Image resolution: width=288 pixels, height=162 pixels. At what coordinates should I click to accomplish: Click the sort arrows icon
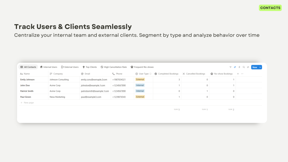click(x=235, y=67)
